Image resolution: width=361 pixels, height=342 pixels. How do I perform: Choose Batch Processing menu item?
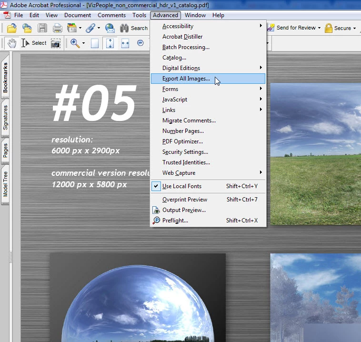208,47
